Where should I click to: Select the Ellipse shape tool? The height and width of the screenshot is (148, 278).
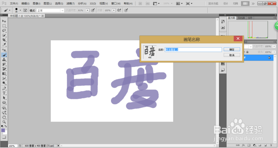(4, 102)
